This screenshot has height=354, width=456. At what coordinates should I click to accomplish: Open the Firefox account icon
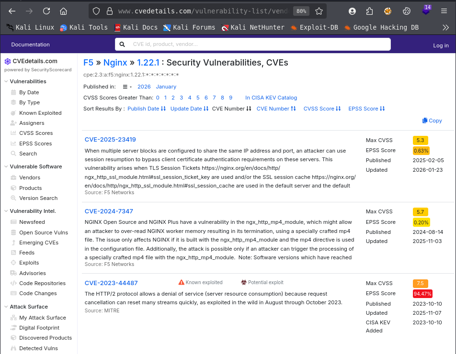click(x=352, y=11)
